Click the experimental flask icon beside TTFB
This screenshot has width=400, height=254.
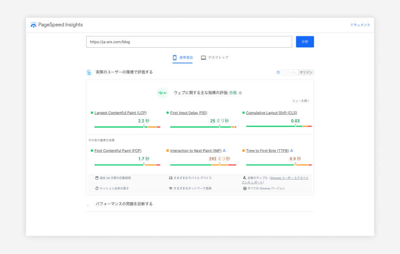(292, 151)
